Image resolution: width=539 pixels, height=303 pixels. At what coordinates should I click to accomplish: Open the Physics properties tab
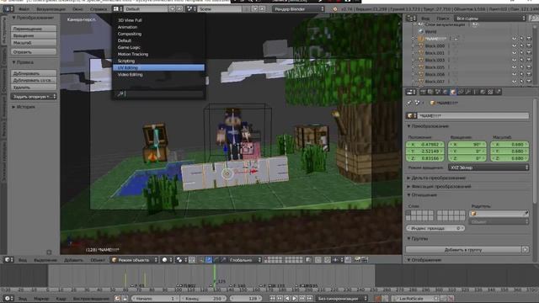pyautogui.click(x=498, y=92)
